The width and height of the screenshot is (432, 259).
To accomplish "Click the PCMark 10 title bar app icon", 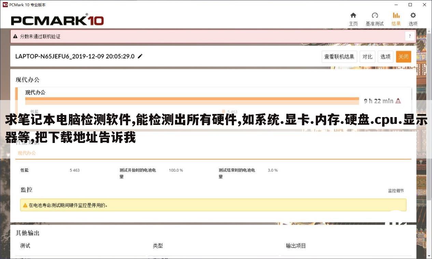I will click(4, 4).
